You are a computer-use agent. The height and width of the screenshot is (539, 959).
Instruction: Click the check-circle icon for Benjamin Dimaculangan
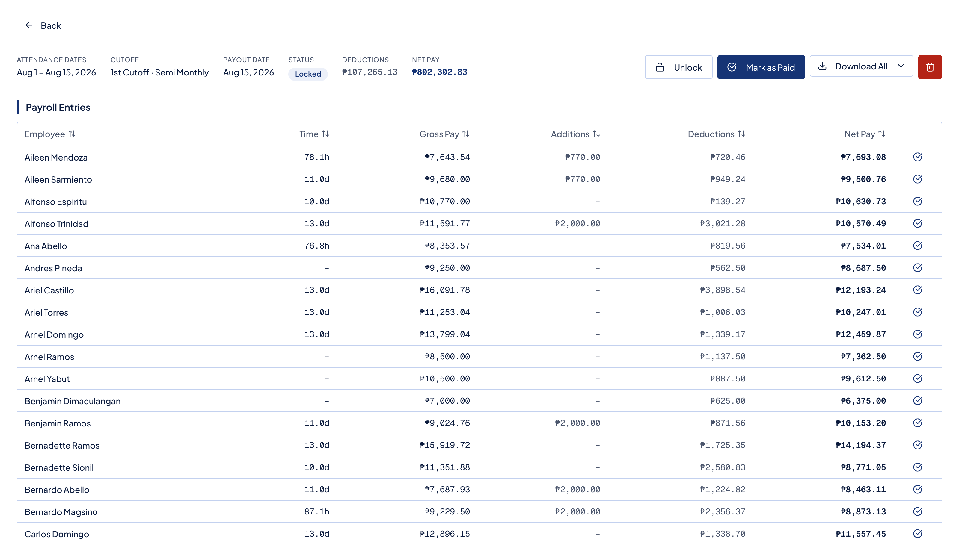click(x=917, y=401)
